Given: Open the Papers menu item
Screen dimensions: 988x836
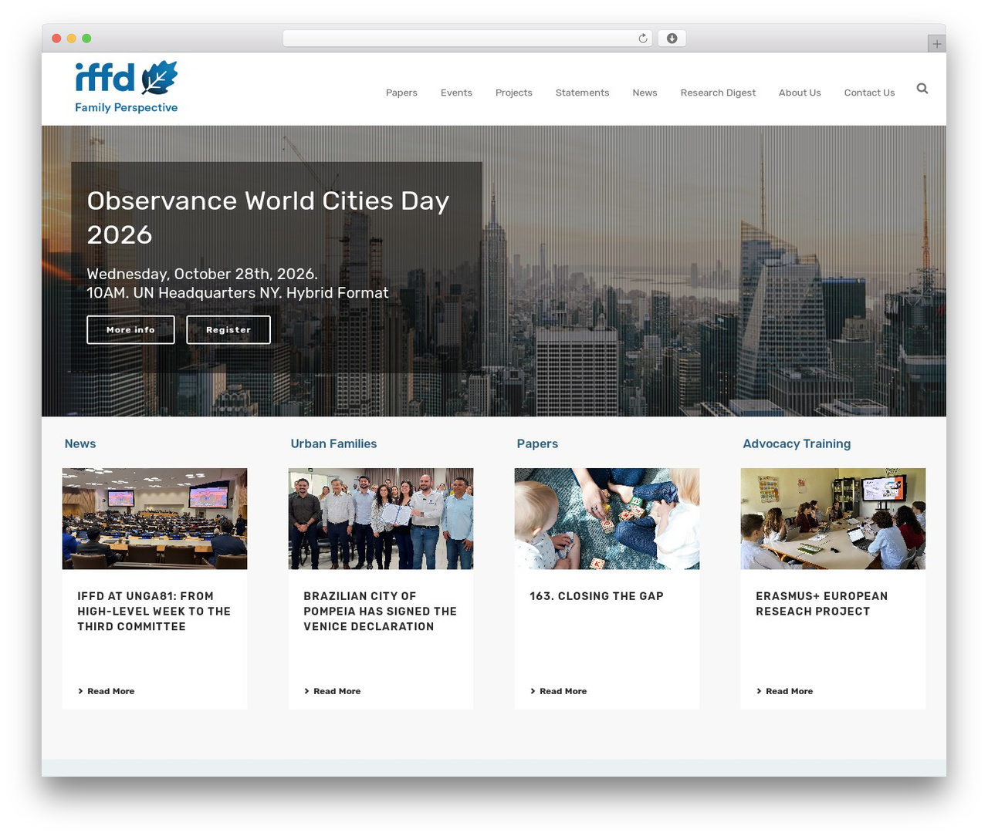Looking at the screenshot, I should click(x=401, y=93).
